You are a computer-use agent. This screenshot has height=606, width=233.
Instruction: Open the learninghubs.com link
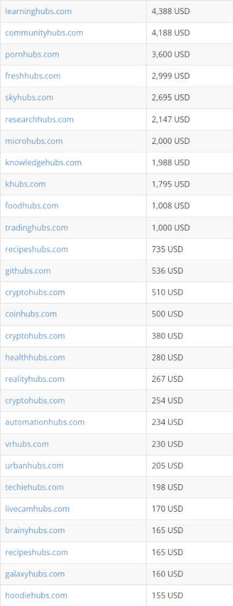point(39,11)
